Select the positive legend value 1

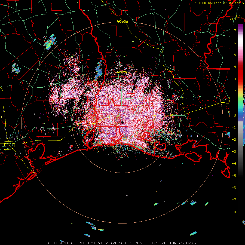coord(235,103)
